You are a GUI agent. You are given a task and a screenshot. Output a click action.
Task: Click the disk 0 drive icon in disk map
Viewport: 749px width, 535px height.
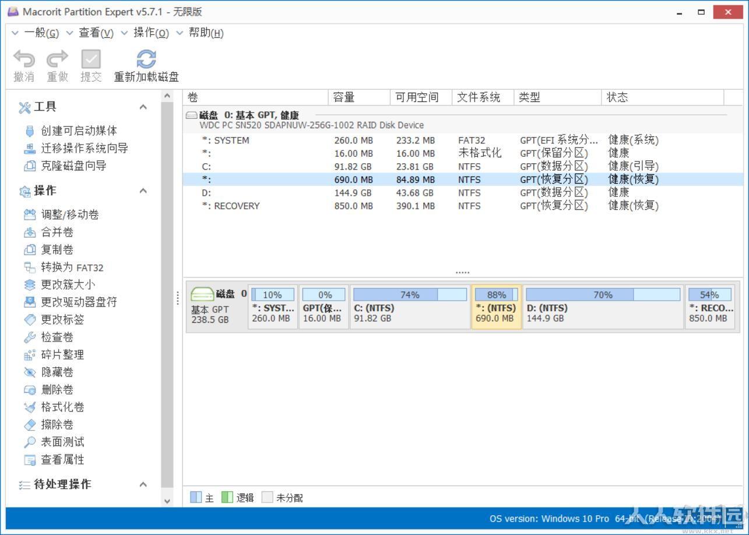pyautogui.click(x=202, y=294)
